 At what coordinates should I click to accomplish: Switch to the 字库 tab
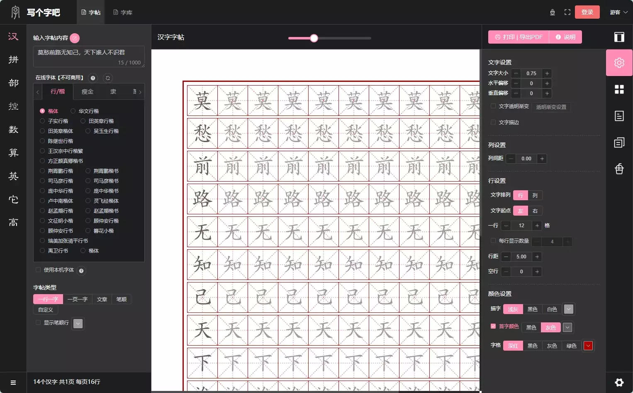click(x=123, y=12)
